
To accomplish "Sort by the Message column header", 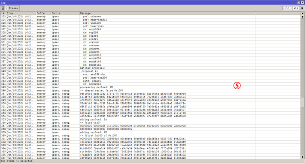I will [x=167, y=13].
